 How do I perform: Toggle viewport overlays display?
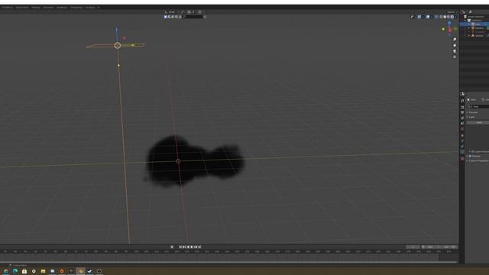[x=428, y=17]
